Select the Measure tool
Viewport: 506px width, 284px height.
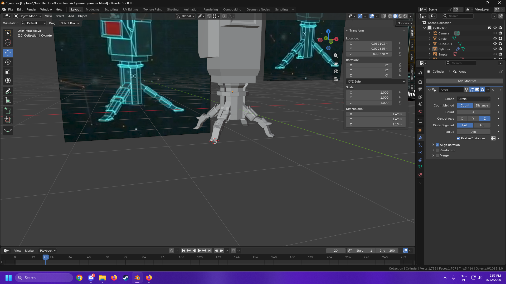coord(8,100)
